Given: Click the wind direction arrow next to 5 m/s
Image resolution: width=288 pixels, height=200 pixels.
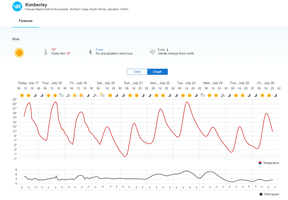Looking at the screenshot, I should click(x=168, y=50).
